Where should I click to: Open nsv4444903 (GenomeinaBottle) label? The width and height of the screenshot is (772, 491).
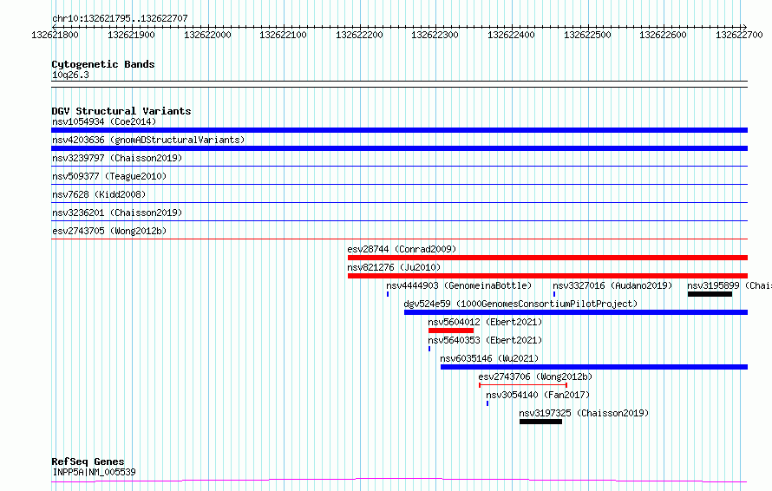(x=459, y=285)
